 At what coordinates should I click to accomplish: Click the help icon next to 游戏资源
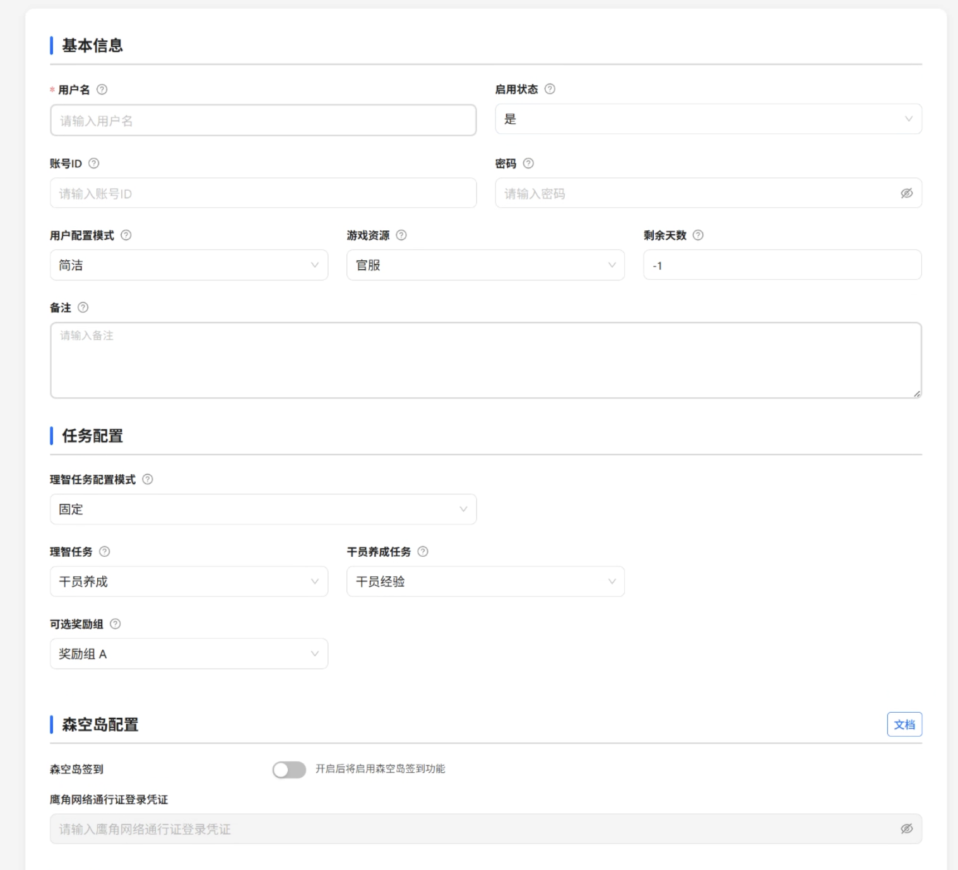click(x=401, y=236)
